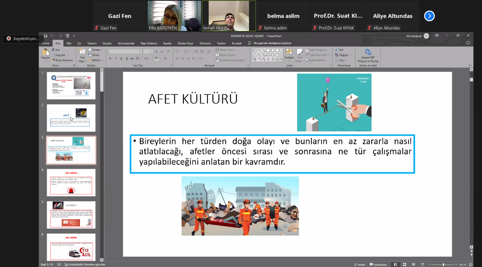Toggle the Açıklamalar comments pane
The height and width of the screenshot is (267, 482).
click(x=378, y=265)
